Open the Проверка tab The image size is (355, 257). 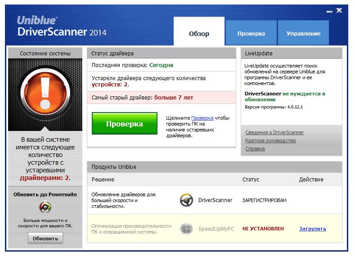[x=251, y=33]
